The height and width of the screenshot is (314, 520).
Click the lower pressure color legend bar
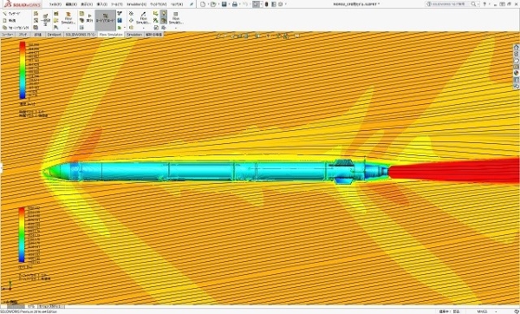[x=22, y=235]
